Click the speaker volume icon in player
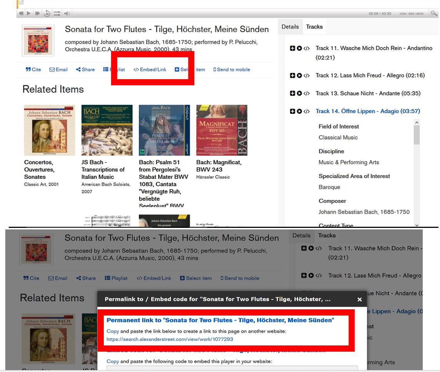Viewport: 440px width, 372px height. click(x=67, y=13)
